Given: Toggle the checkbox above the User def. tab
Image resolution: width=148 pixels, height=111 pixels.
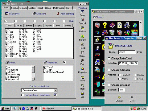Looking at the screenshot, I should (15, 21).
